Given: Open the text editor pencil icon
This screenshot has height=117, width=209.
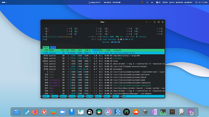Looking at the screenshot, I should pos(26,112).
